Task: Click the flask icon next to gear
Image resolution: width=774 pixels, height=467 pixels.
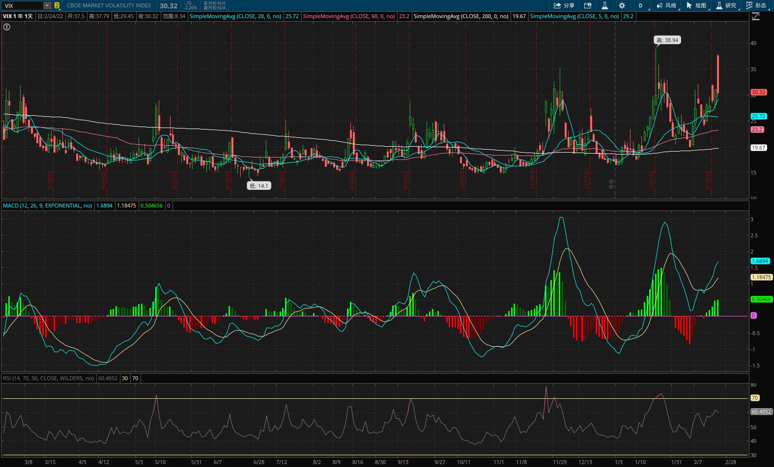Action: tap(604, 5)
